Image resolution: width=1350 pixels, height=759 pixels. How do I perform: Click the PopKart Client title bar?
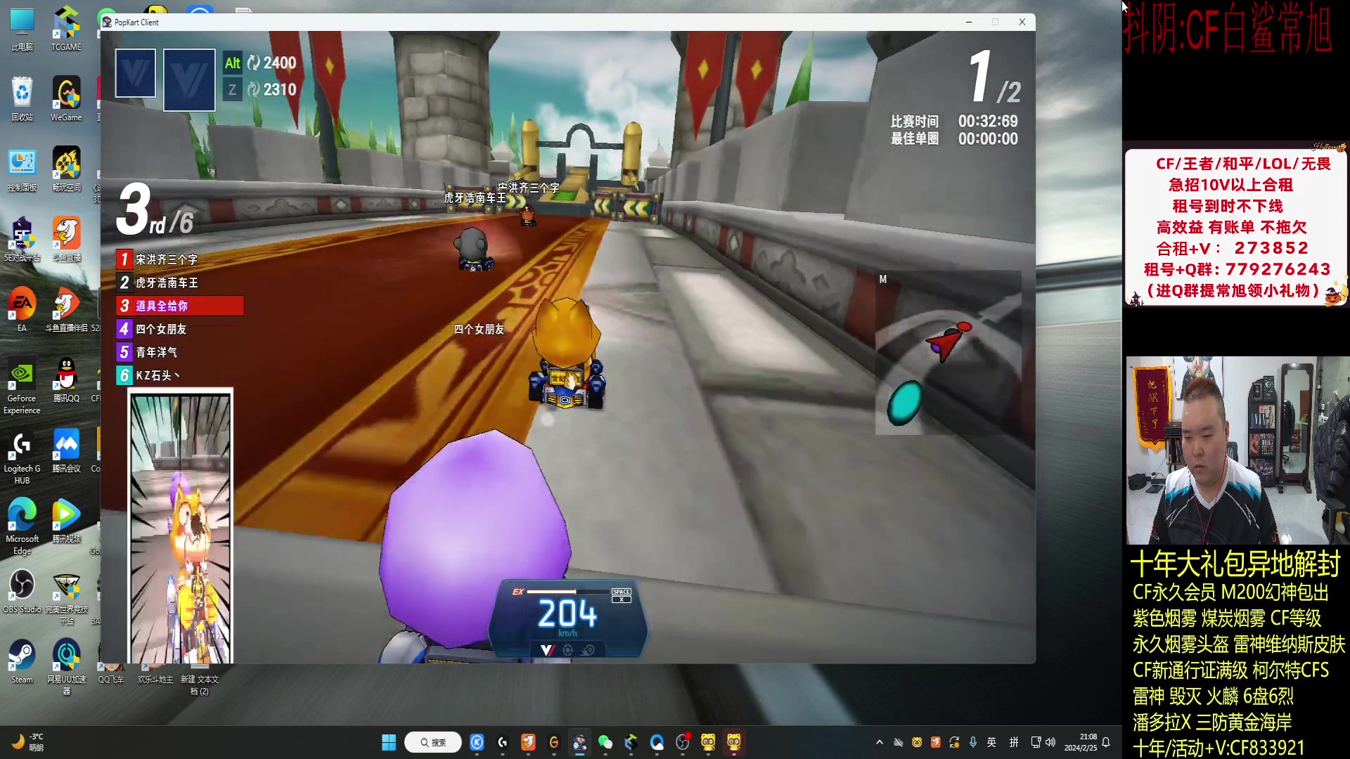point(492,22)
